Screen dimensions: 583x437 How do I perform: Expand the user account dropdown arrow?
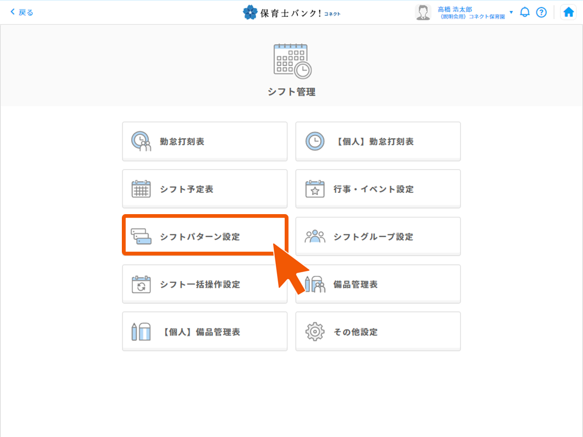511,12
